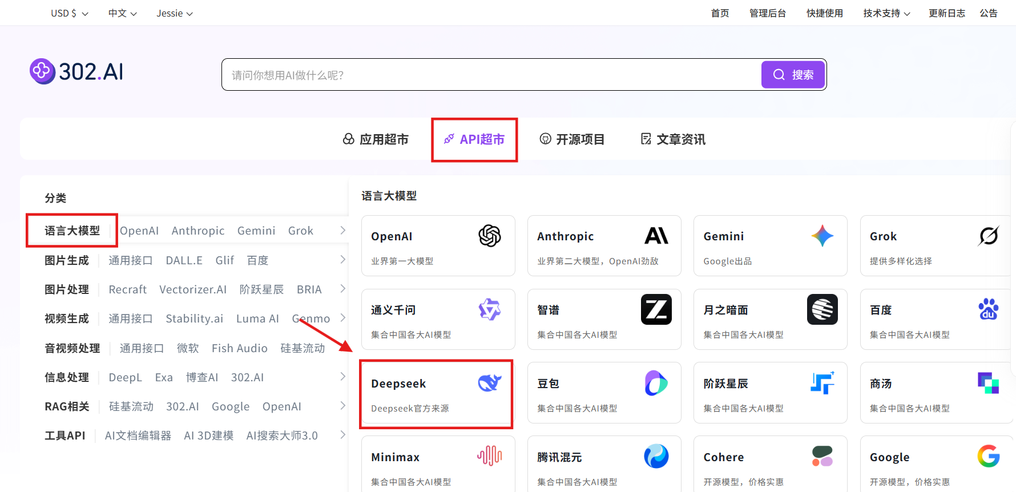Expand the 图片生成 category chevron
The image size is (1016, 492).
342,259
